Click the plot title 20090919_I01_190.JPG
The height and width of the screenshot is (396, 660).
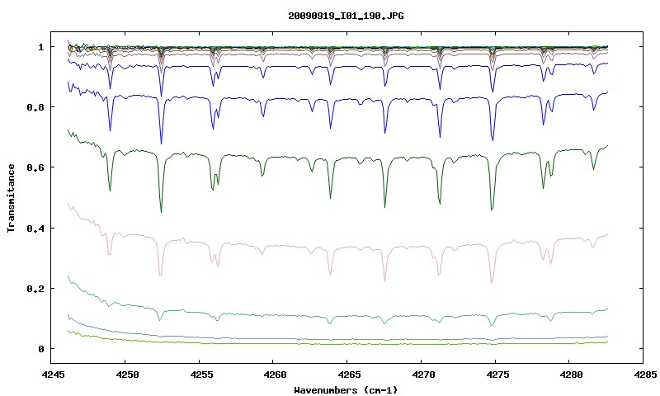[346, 16]
